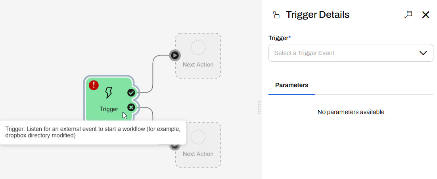437x179 pixels.
Task: Click the X failure connector on Trigger
Action: [131, 107]
